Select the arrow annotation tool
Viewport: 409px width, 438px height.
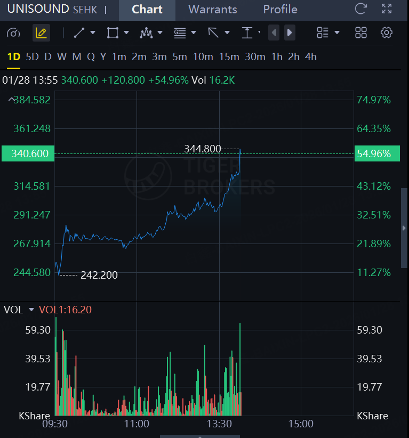(x=213, y=33)
